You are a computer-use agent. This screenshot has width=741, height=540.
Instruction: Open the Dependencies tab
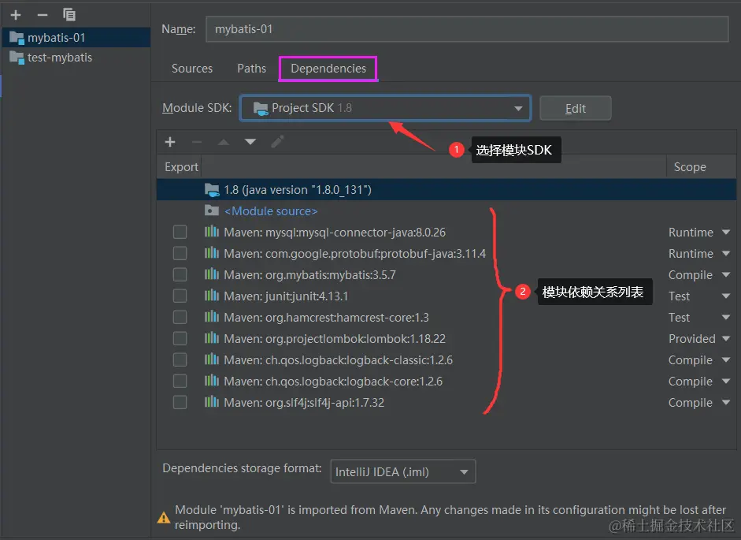(x=328, y=69)
